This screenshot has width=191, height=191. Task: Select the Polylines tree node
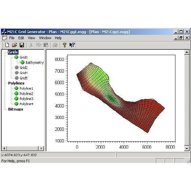pos(16,83)
